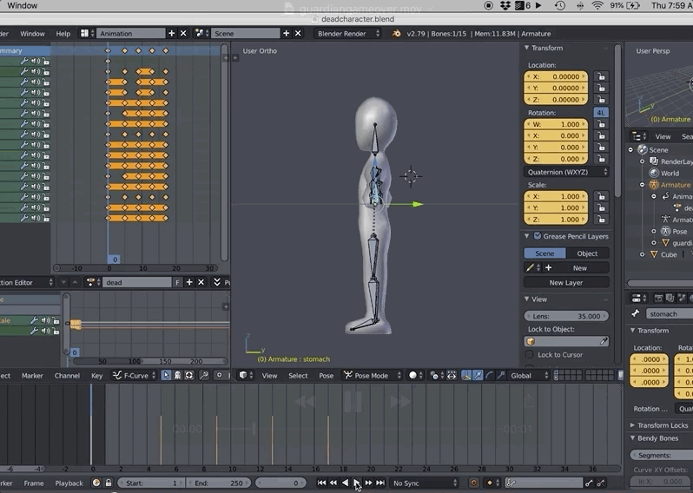Image resolution: width=693 pixels, height=493 pixels.
Task: Open the Pose Mode selector
Action: [x=373, y=376]
